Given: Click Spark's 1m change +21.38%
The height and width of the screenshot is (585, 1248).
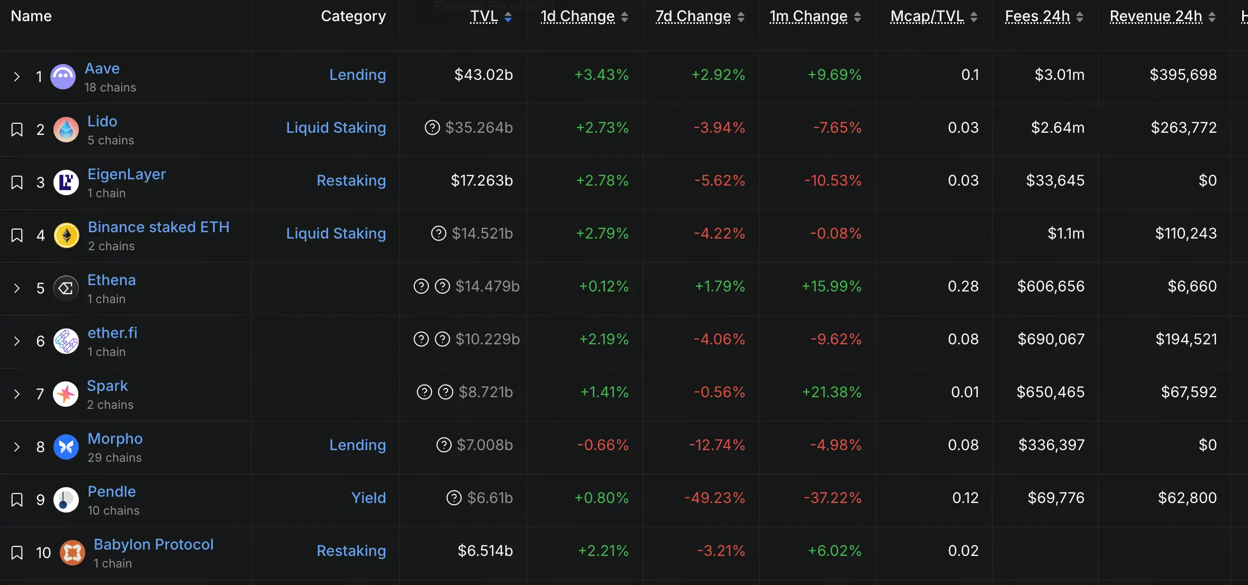Looking at the screenshot, I should 832,392.
